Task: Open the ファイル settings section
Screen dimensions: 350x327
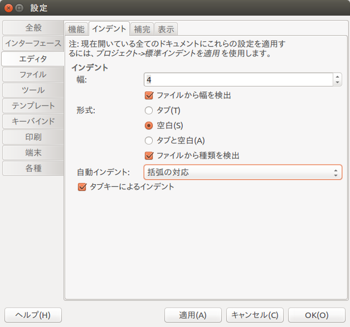Action: coord(33,75)
